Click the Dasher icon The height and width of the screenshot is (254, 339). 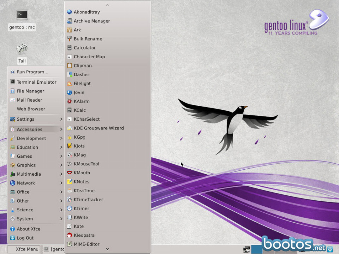click(70, 74)
